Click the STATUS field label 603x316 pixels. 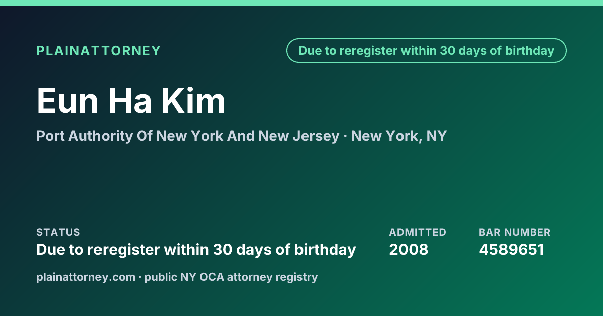58,232
